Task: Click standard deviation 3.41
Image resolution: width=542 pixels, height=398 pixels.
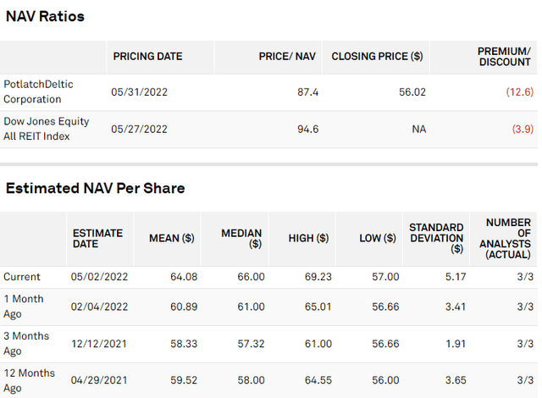Action: 456,307
